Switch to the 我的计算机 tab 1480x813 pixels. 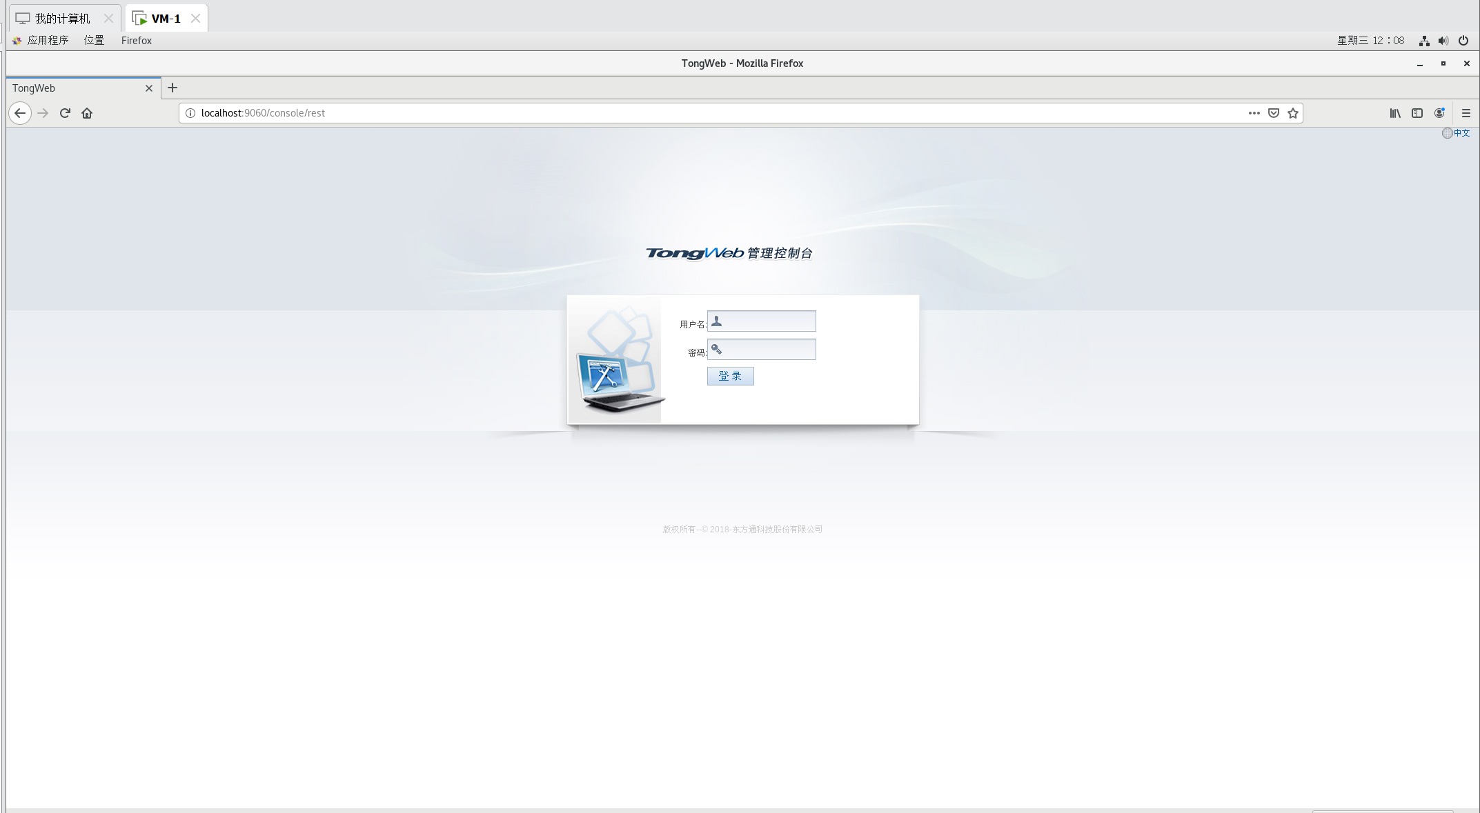point(62,19)
